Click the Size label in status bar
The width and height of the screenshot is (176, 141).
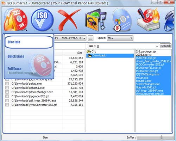[x=45, y=137]
